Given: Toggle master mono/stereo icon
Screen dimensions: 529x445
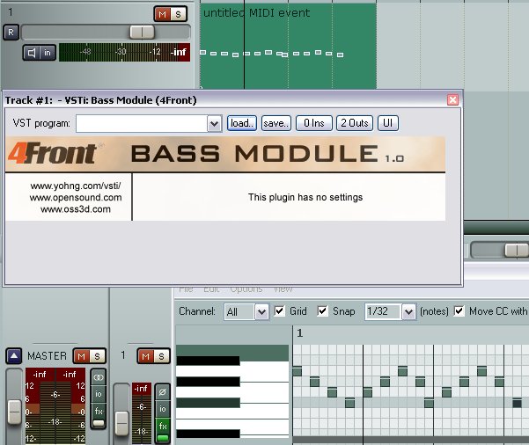Looking at the screenshot, I should pyautogui.click(x=99, y=377).
